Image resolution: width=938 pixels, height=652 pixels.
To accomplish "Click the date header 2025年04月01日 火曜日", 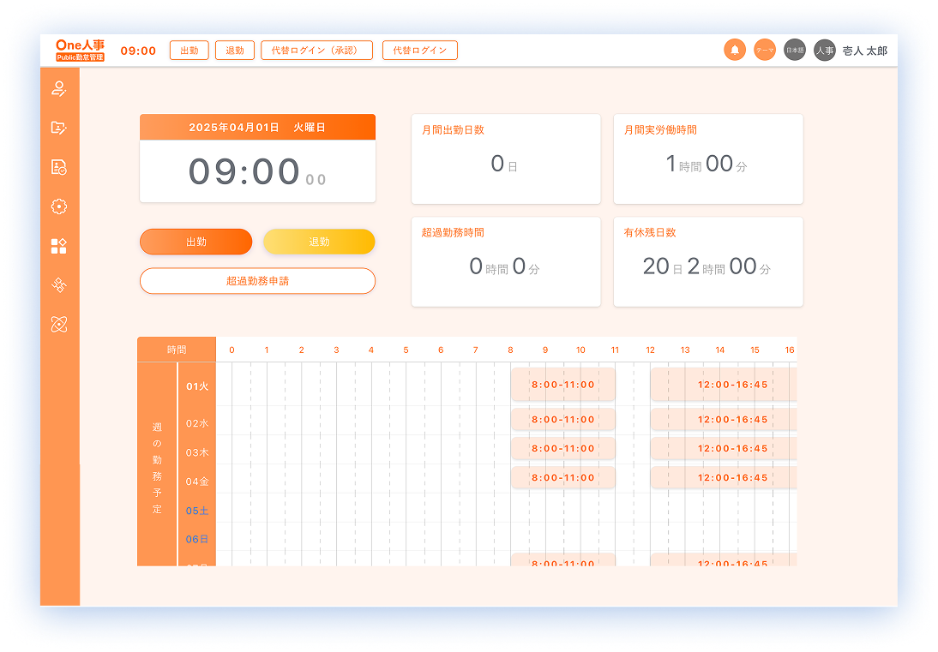I will [257, 128].
